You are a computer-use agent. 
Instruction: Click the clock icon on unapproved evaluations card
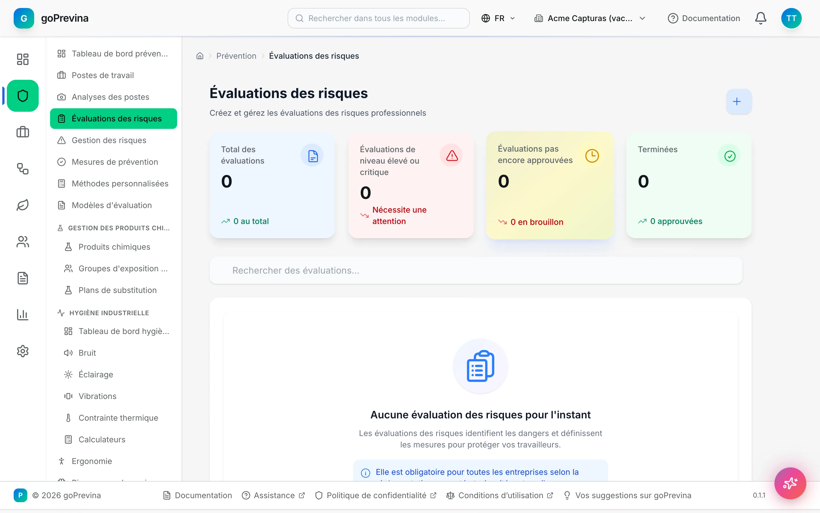[x=592, y=156]
